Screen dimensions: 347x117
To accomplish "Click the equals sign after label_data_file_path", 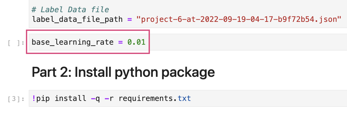I will point(129,20).
